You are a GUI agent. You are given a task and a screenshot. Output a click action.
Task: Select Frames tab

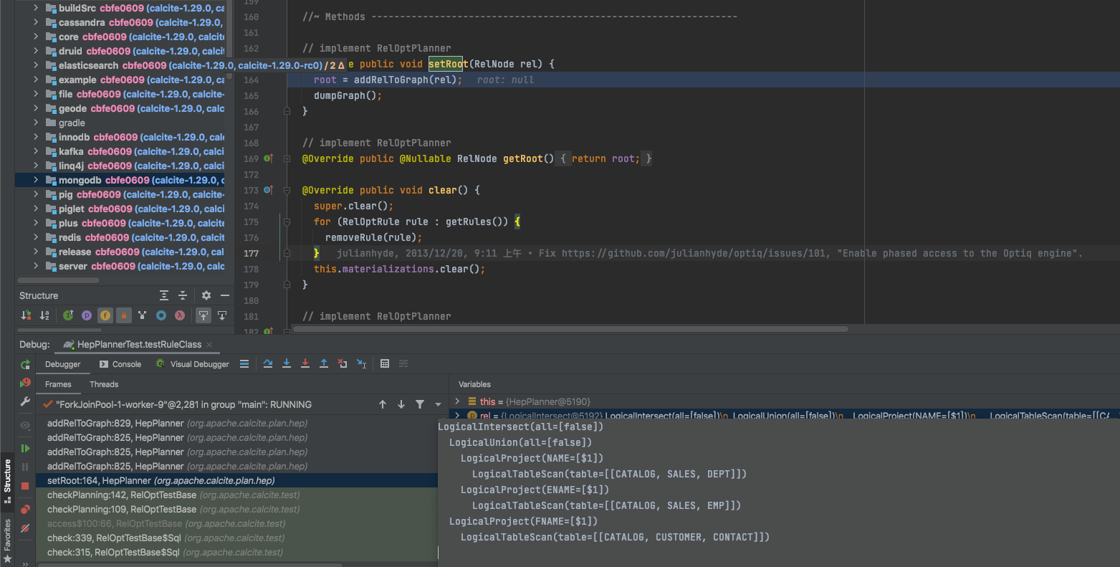coord(58,384)
